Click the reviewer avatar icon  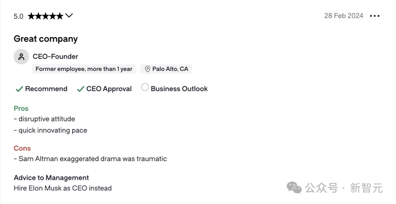(x=21, y=57)
